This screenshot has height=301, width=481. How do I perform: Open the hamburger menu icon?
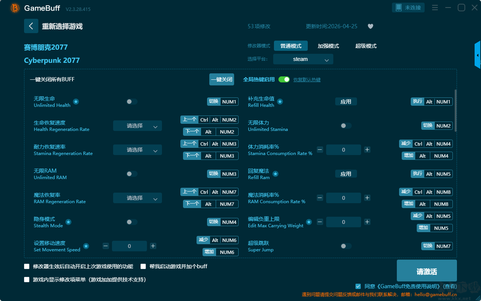[x=435, y=8]
